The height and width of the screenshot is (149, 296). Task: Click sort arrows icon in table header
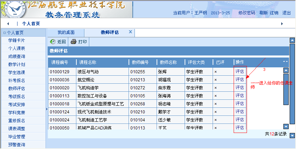click(x=285, y=62)
